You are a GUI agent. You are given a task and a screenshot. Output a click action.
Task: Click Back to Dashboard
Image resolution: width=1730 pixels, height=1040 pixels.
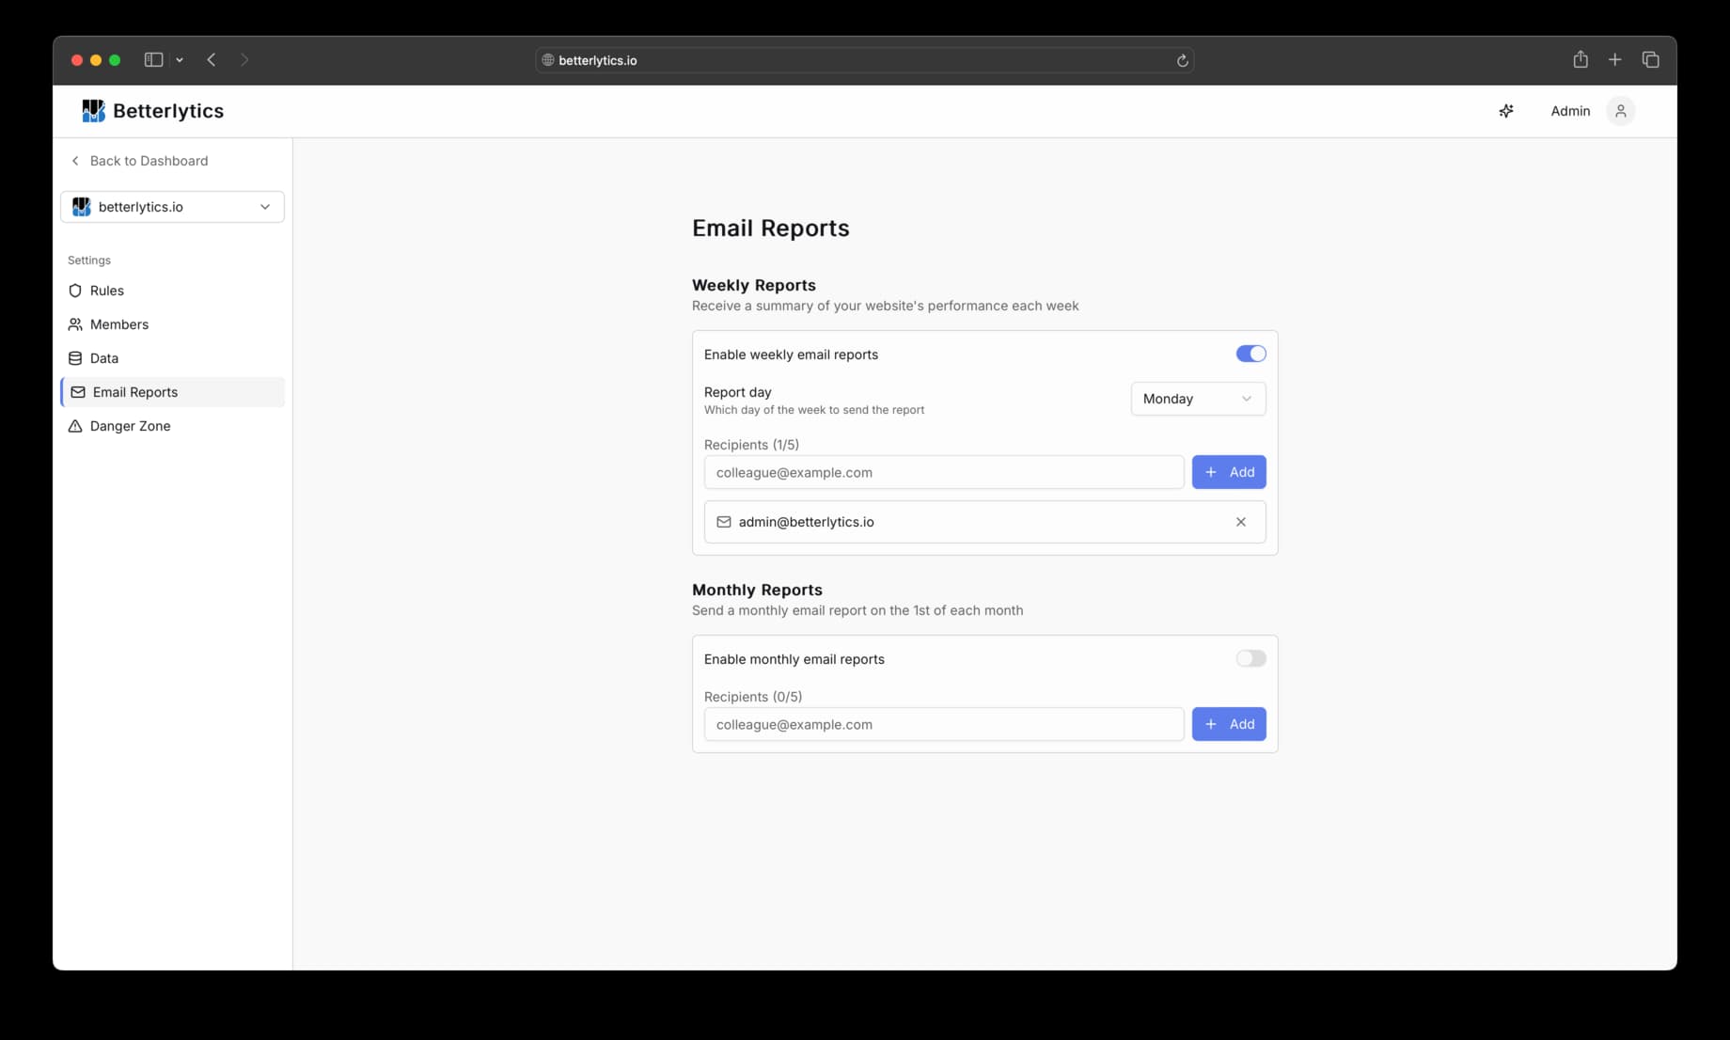pyautogui.click(x=139, y=161)
